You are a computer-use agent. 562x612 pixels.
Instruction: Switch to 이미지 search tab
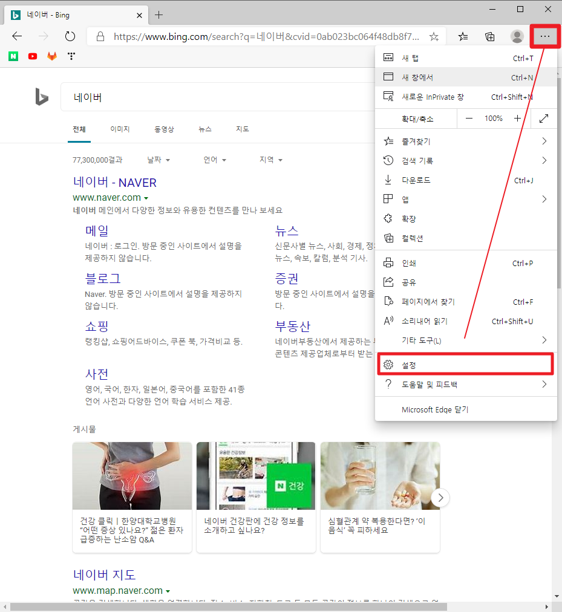click(120, 129)
